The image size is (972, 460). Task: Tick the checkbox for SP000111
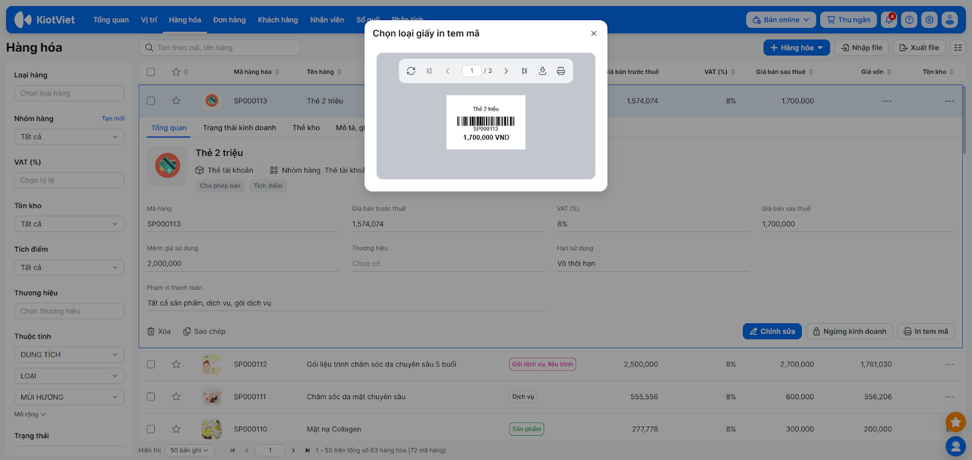(151, 397)
